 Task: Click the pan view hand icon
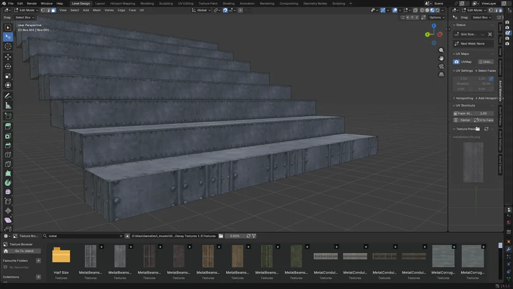(x=441, y=58)
